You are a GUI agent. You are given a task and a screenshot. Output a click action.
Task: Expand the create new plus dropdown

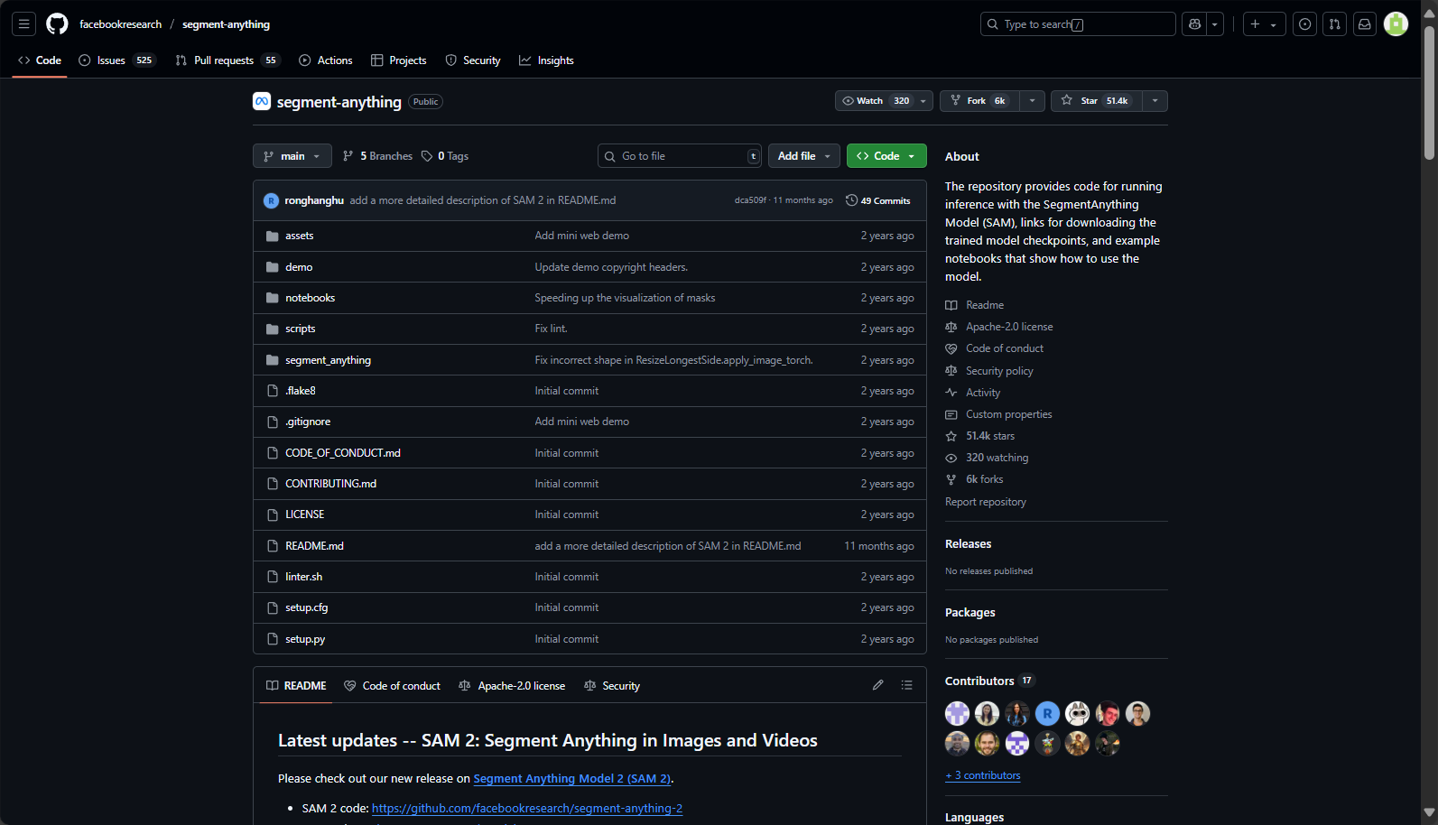(x=1263, y=24)
